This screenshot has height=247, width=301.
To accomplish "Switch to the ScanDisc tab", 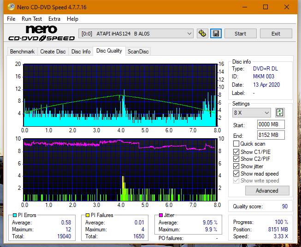I will pyautogui.click(x=138, y=52).
